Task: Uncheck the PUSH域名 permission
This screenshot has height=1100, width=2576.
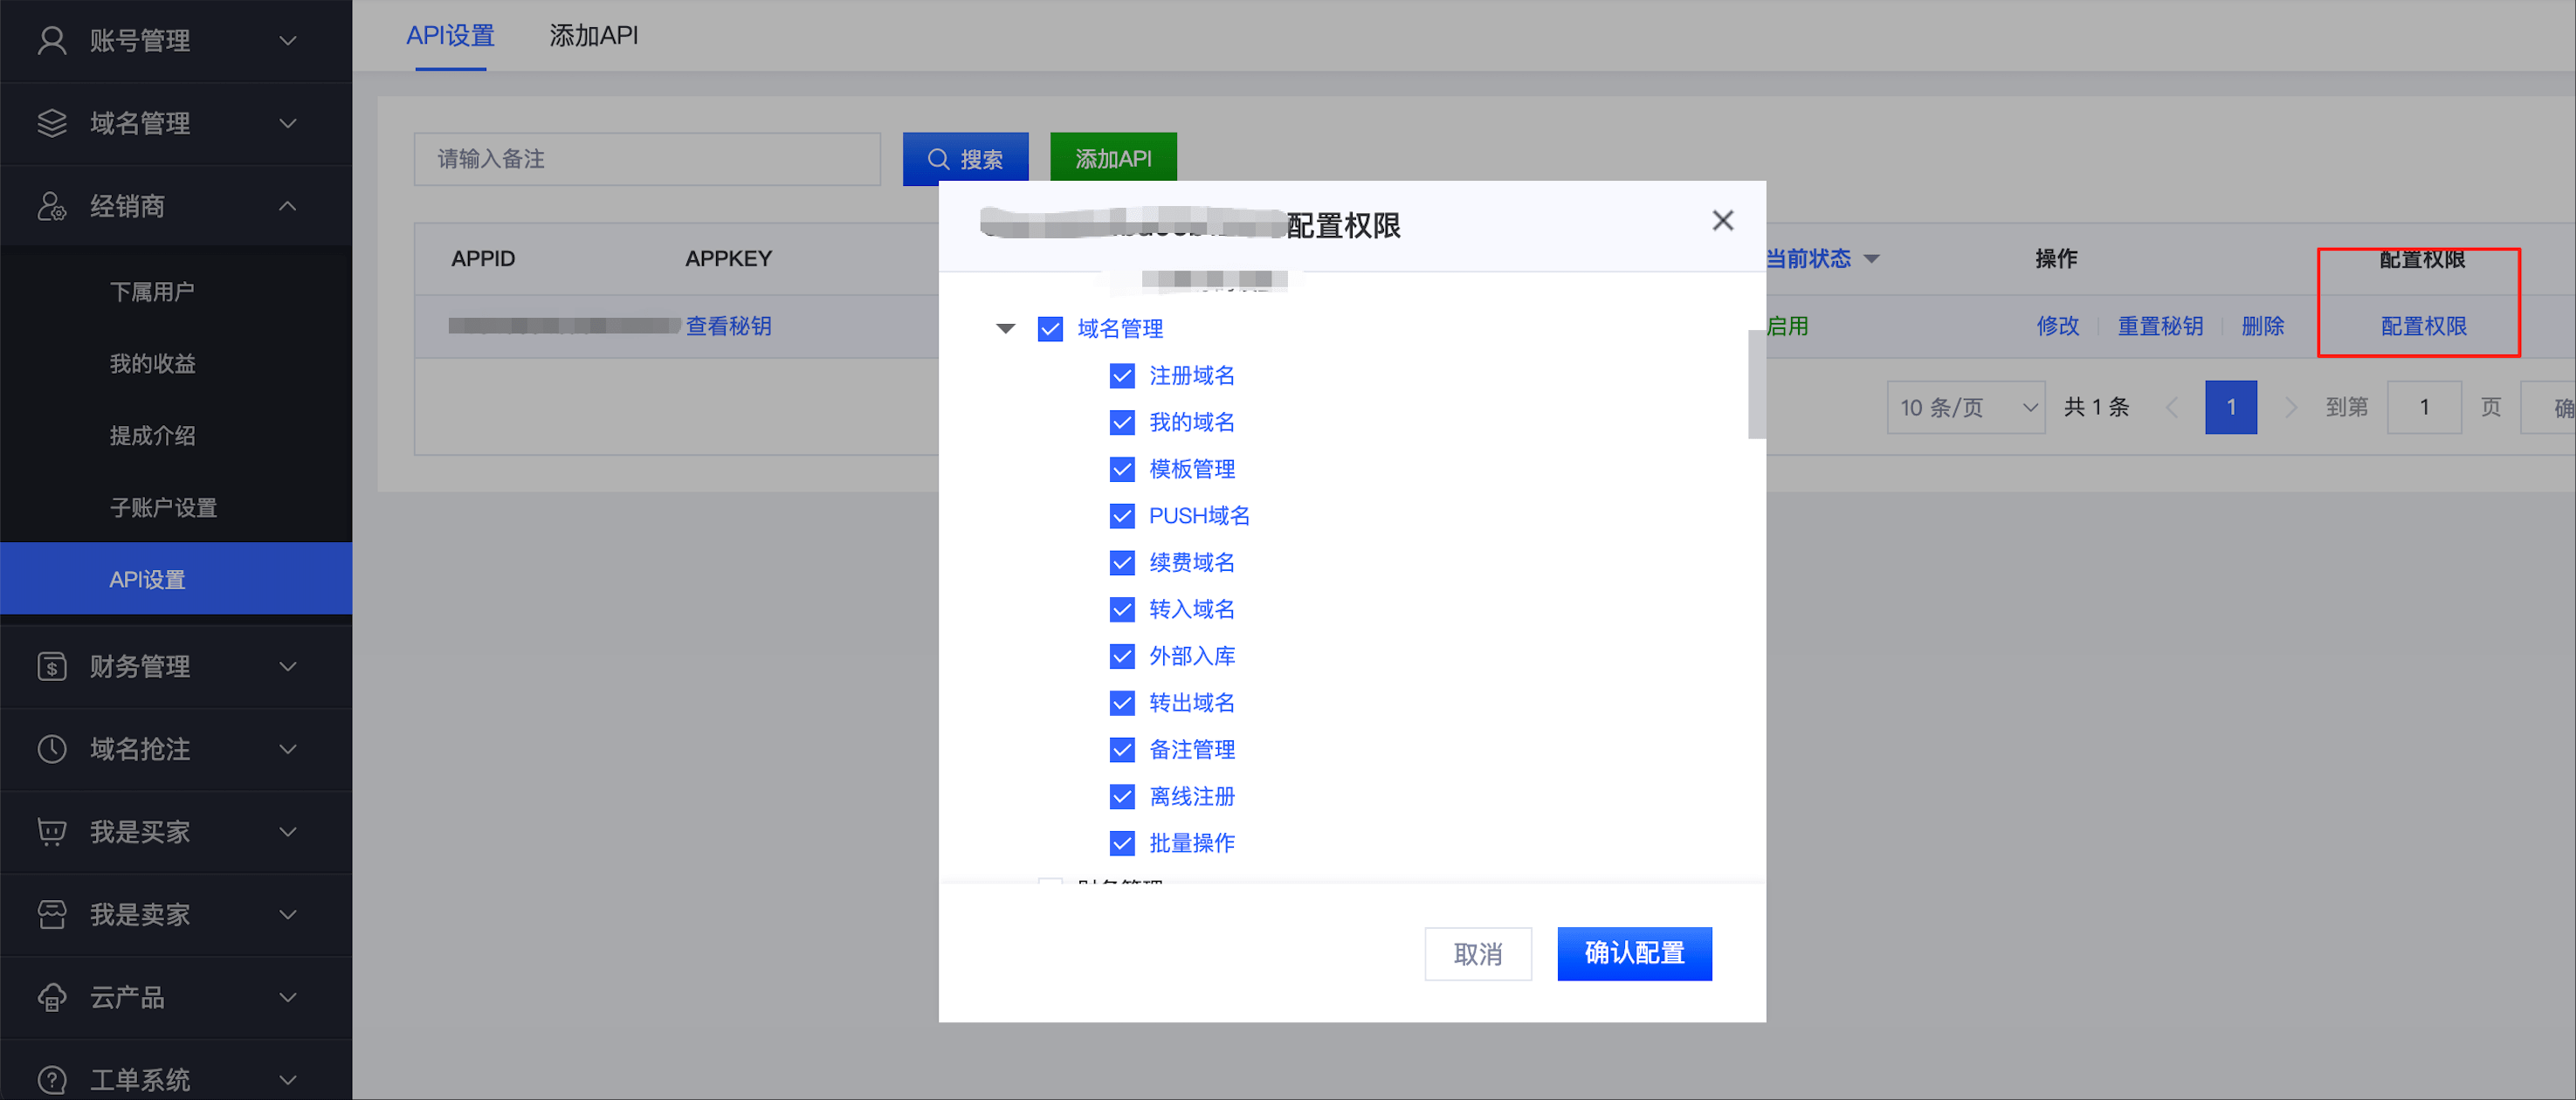Action: [1122, 516]
